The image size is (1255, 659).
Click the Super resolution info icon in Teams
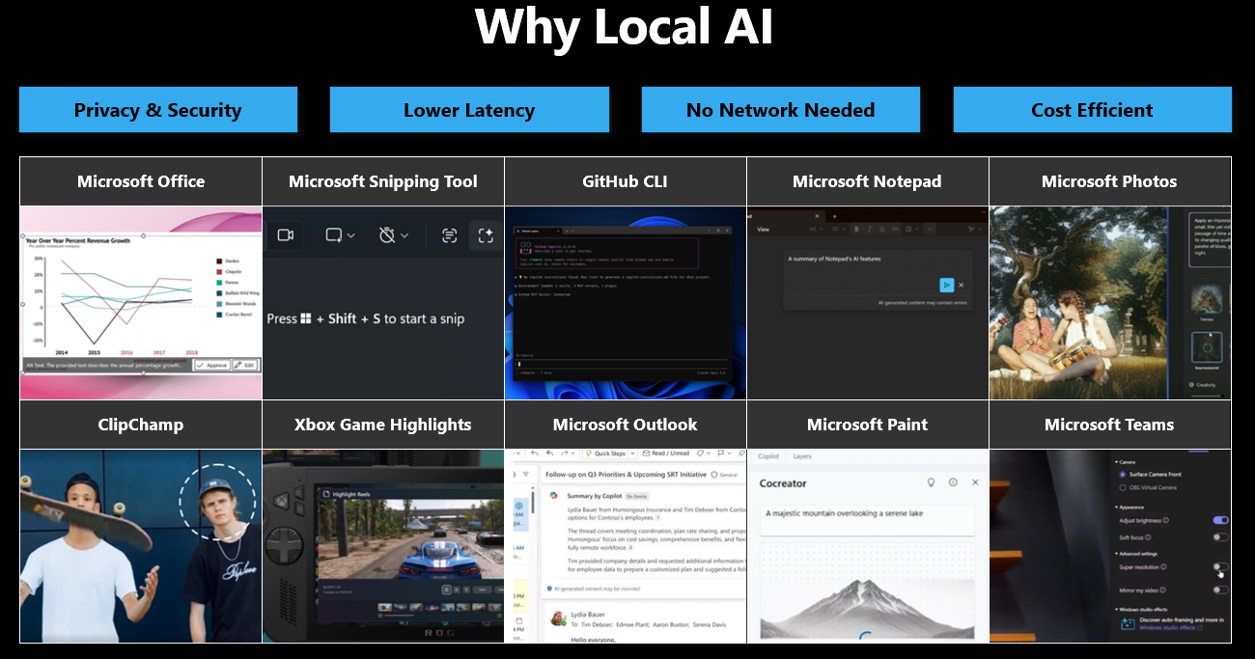tap(1165, 567)
